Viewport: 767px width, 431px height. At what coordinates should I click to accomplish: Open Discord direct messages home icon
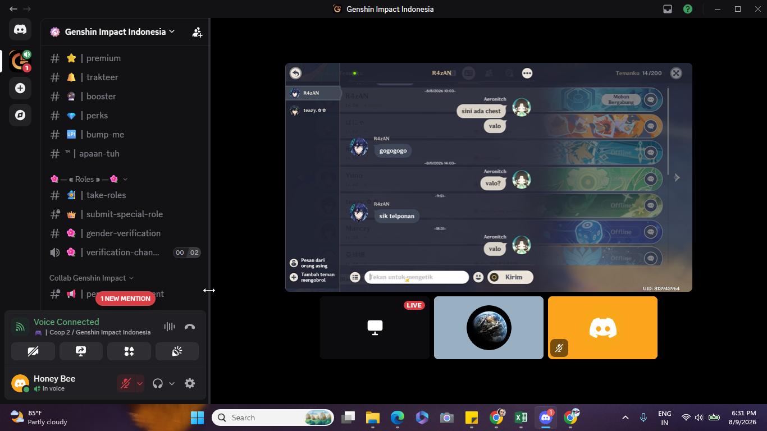click(x=20, y=29)
